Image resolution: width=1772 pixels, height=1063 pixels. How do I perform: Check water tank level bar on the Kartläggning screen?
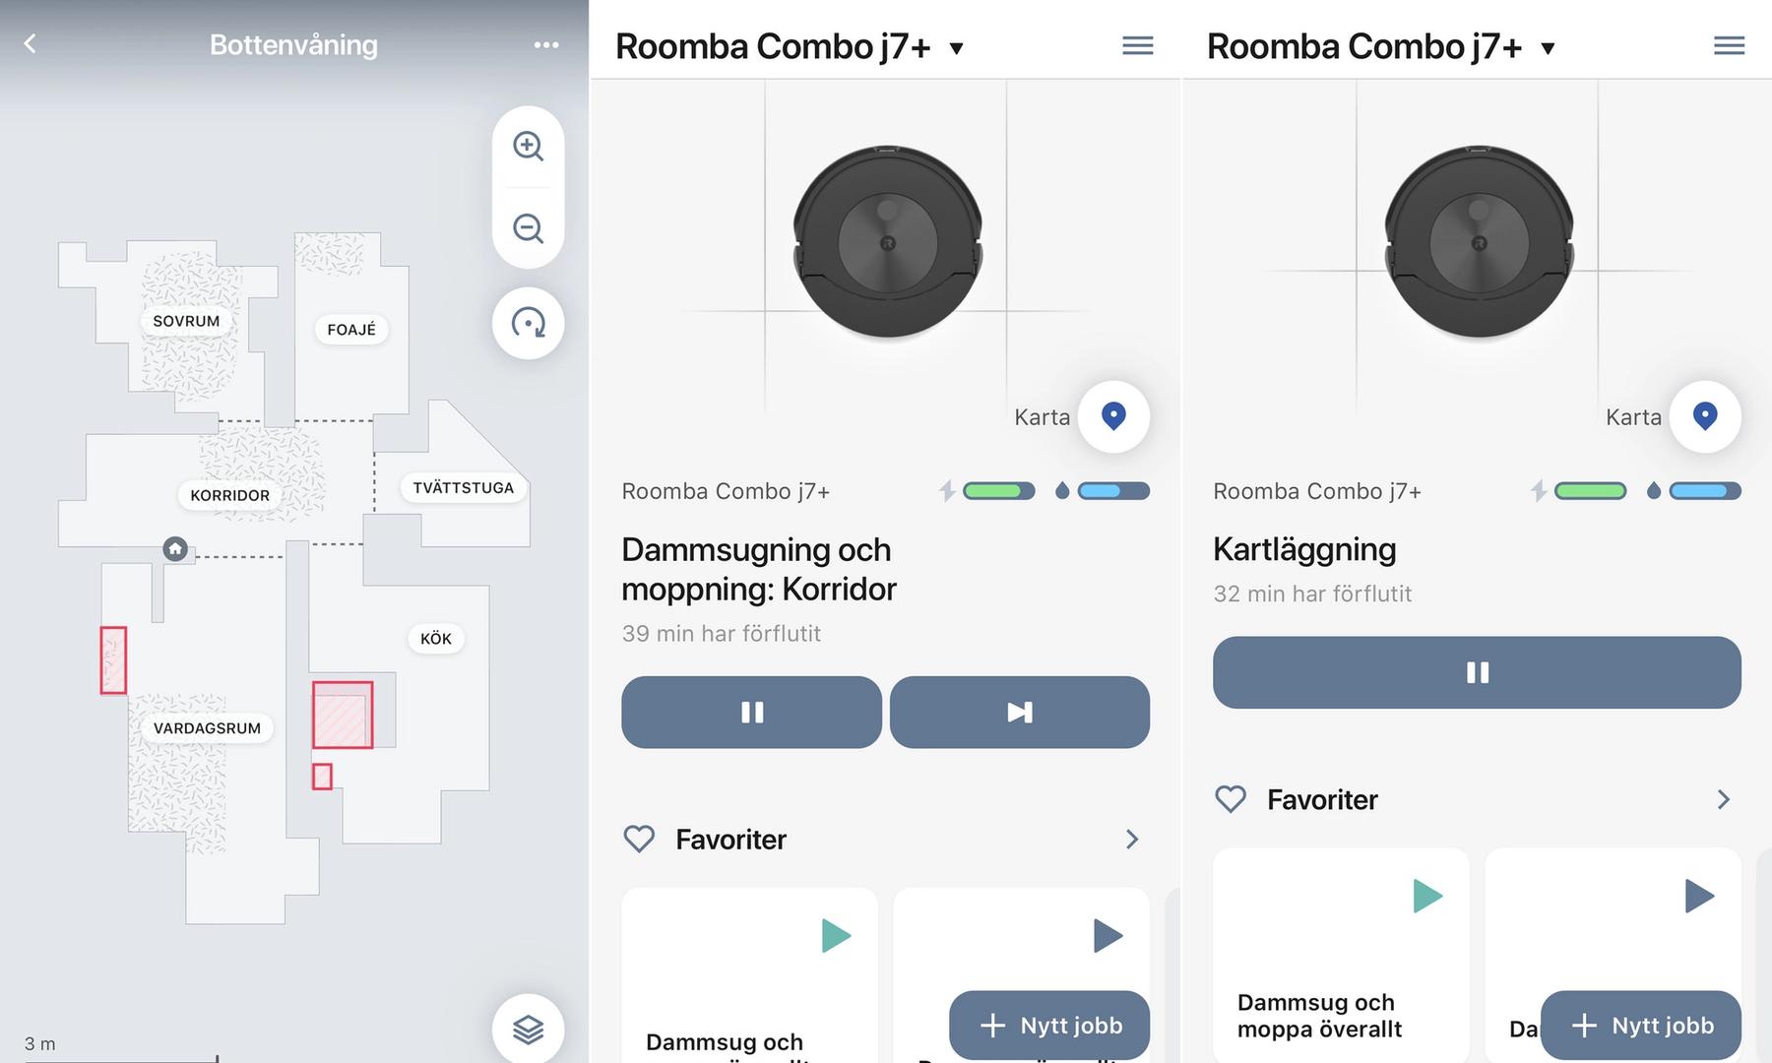click(1705, 491)
